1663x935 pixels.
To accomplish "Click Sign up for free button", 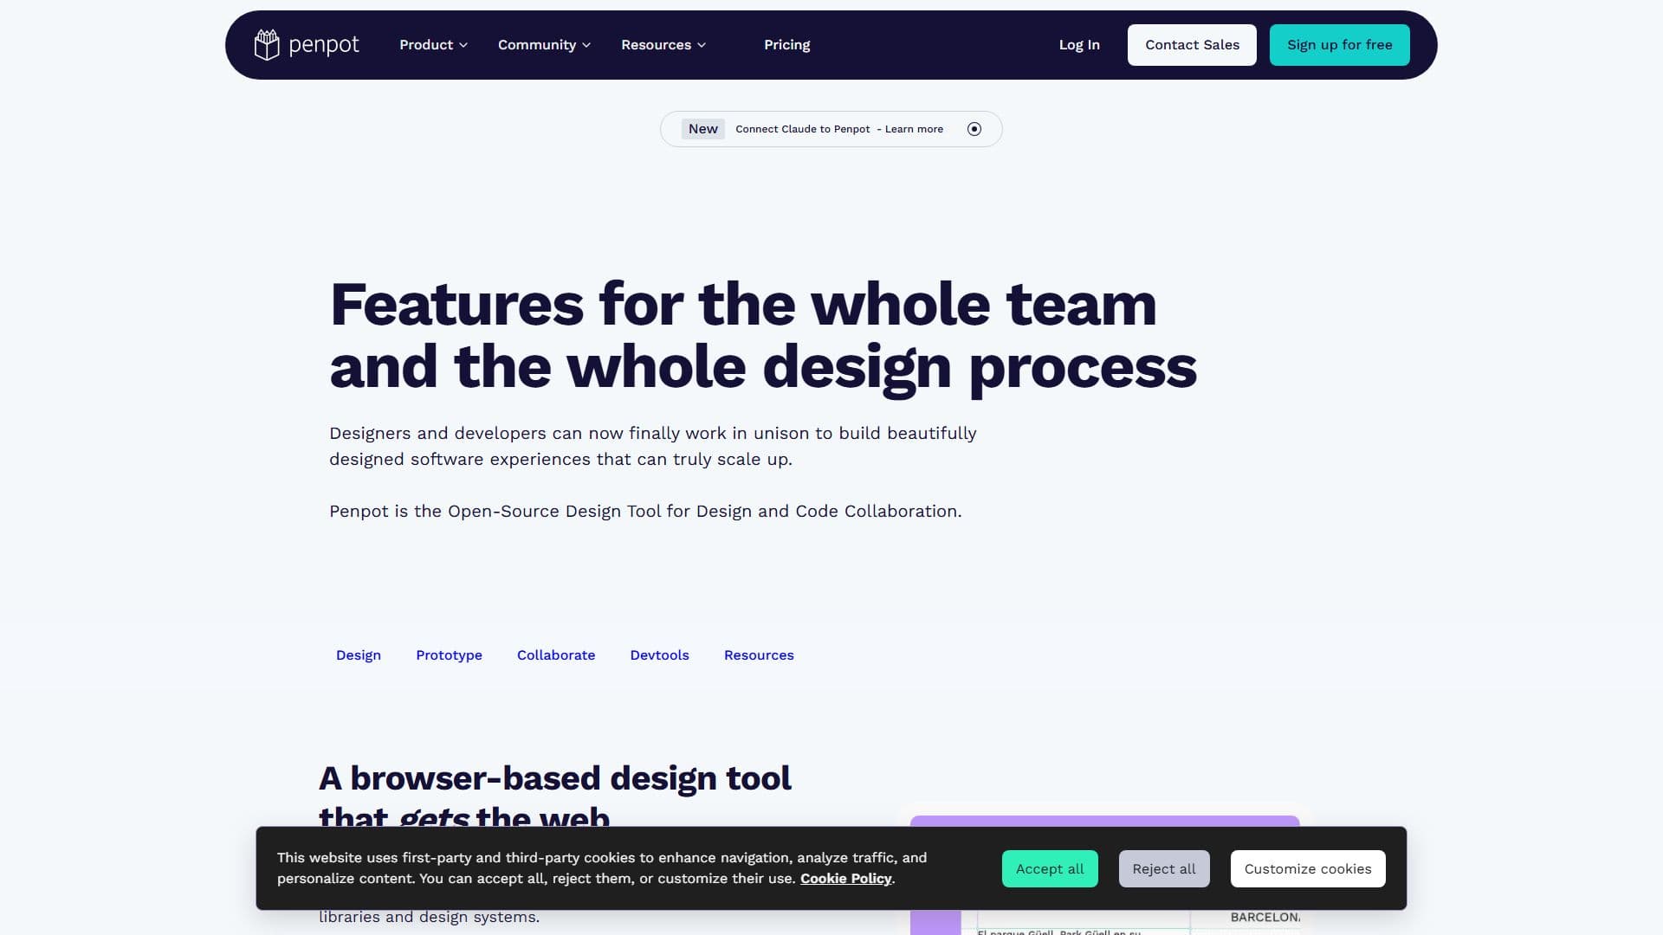I will (x=1340, y=45).
